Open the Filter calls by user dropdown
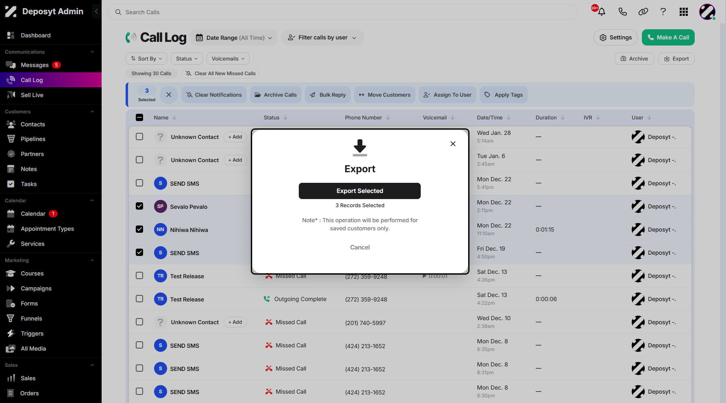726x403 pixels. coord(322,38)
